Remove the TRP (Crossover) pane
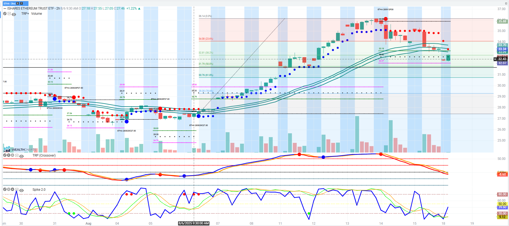 5,155
